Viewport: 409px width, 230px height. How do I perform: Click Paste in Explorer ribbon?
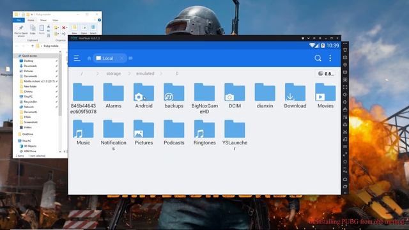[x=42, y=30]
